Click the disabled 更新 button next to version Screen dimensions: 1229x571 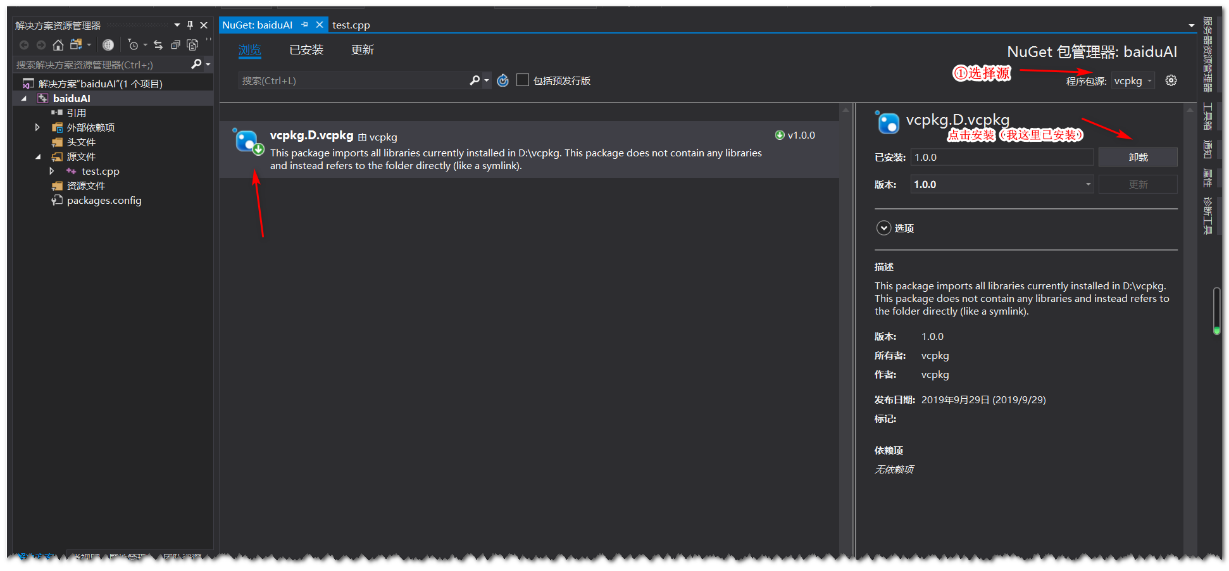[1138, 184]
